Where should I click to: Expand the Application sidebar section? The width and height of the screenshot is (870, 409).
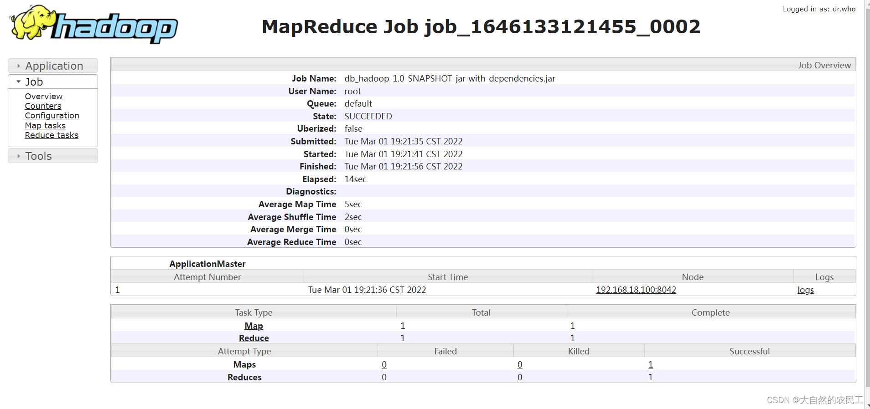[53, 66]
